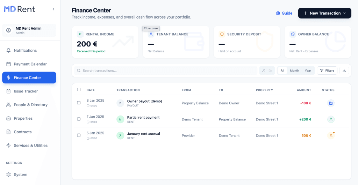This screenshot has width=358, height=185.
Task: Click the +200 € amount
Action: click(x=305, y=119)
